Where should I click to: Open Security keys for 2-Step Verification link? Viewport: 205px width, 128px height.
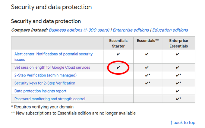(45, 83)
